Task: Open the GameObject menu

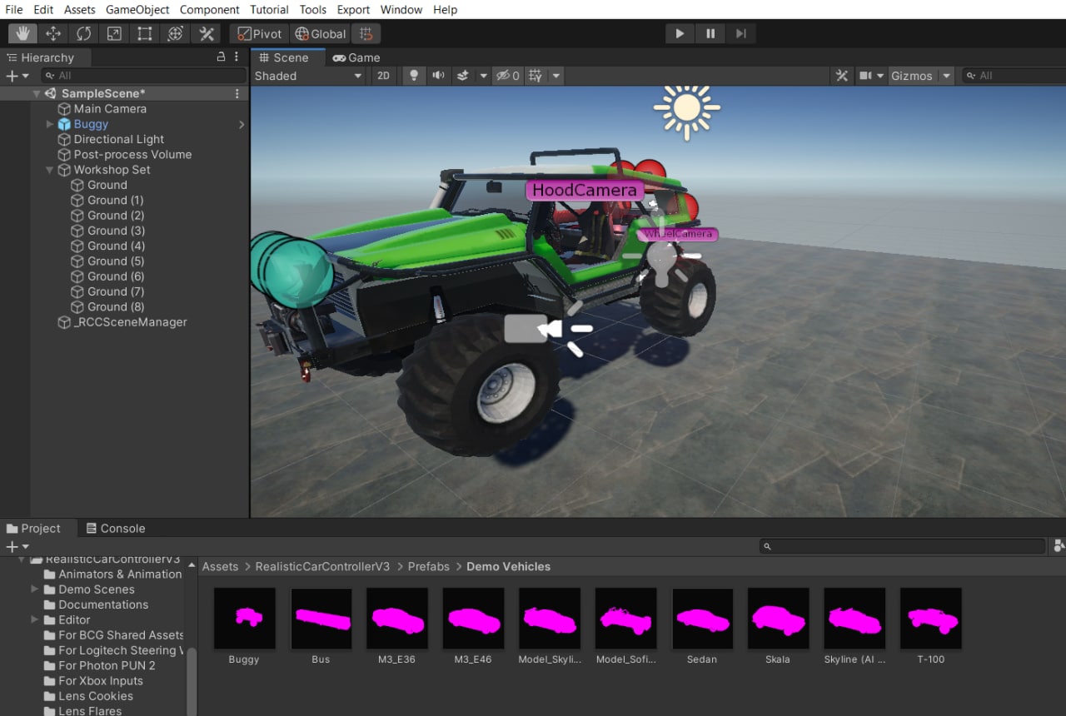Action: pos(137,10)
